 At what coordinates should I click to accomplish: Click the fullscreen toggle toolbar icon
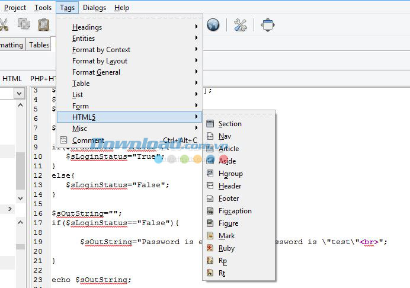click(x=268, y=25)
